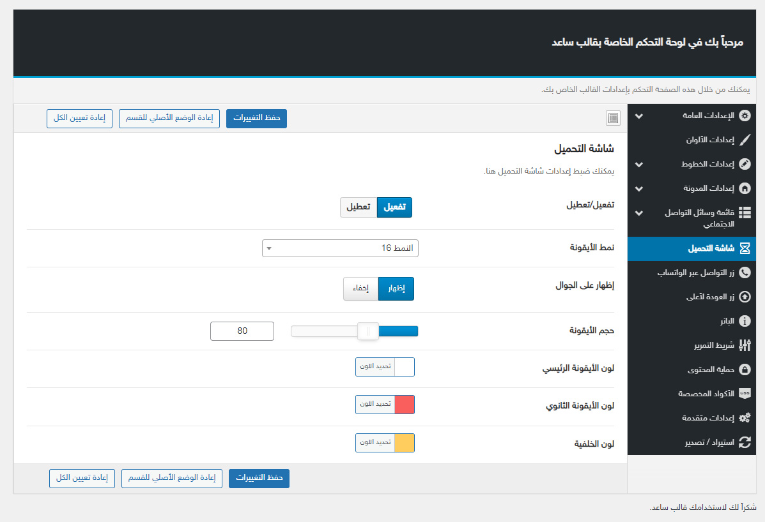
Task: Click the gear icon beside الإعدادات العامة
Action: pyautogui.click(x=745, y=116)
